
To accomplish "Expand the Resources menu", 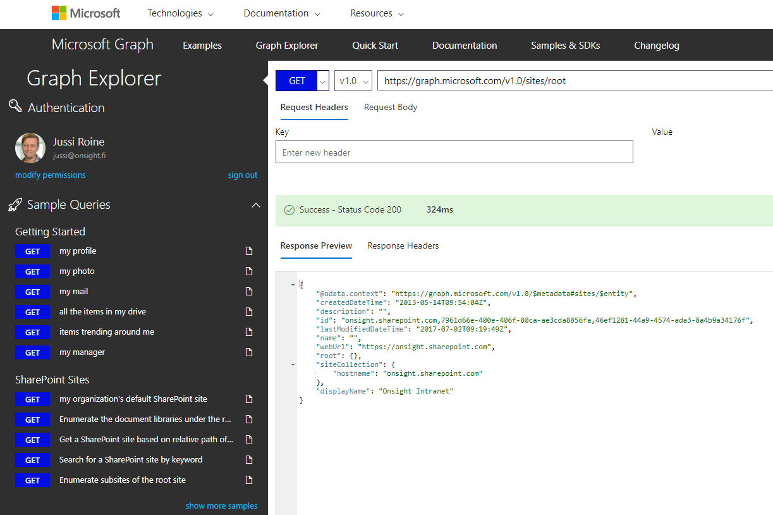I will coord(377,13).
